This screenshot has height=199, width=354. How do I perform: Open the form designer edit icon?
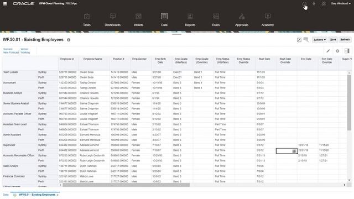tap(299, 40)
